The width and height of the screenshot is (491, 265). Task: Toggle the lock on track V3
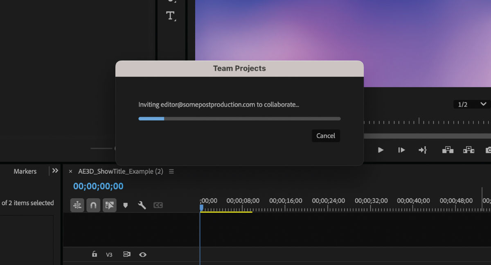[94, 254]
